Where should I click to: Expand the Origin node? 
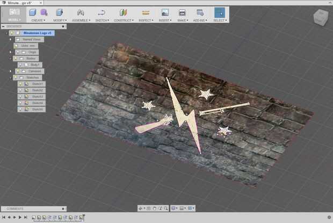[10, 52]
